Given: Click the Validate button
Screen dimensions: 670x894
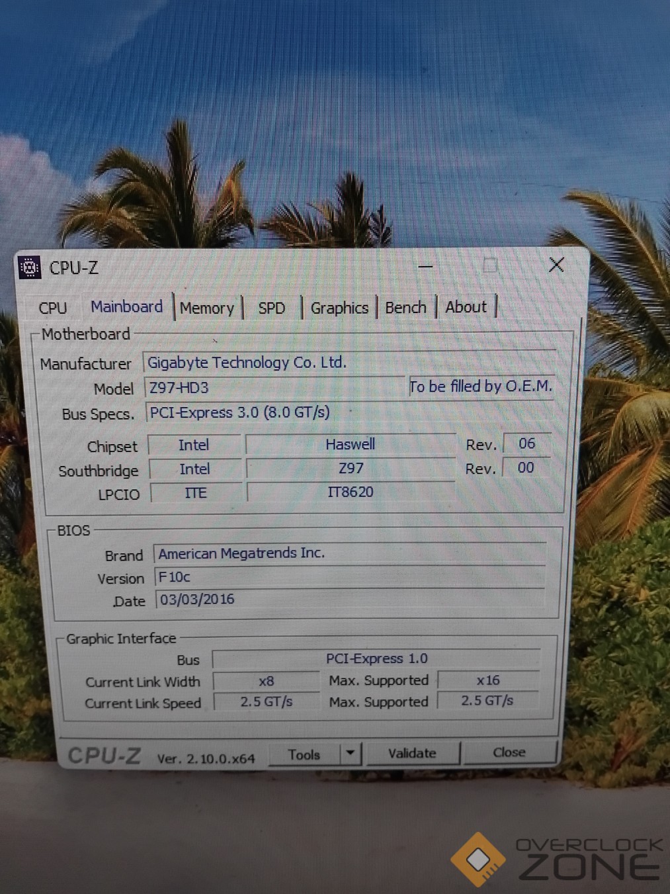Looking at the screenshot, I should tap(412, 753).
